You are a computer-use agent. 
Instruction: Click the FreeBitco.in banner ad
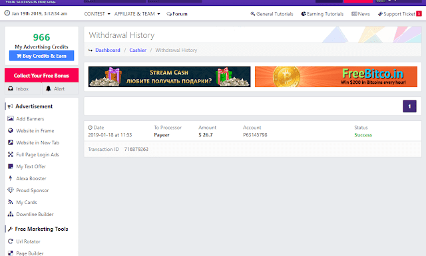click(x=336, y=77)
